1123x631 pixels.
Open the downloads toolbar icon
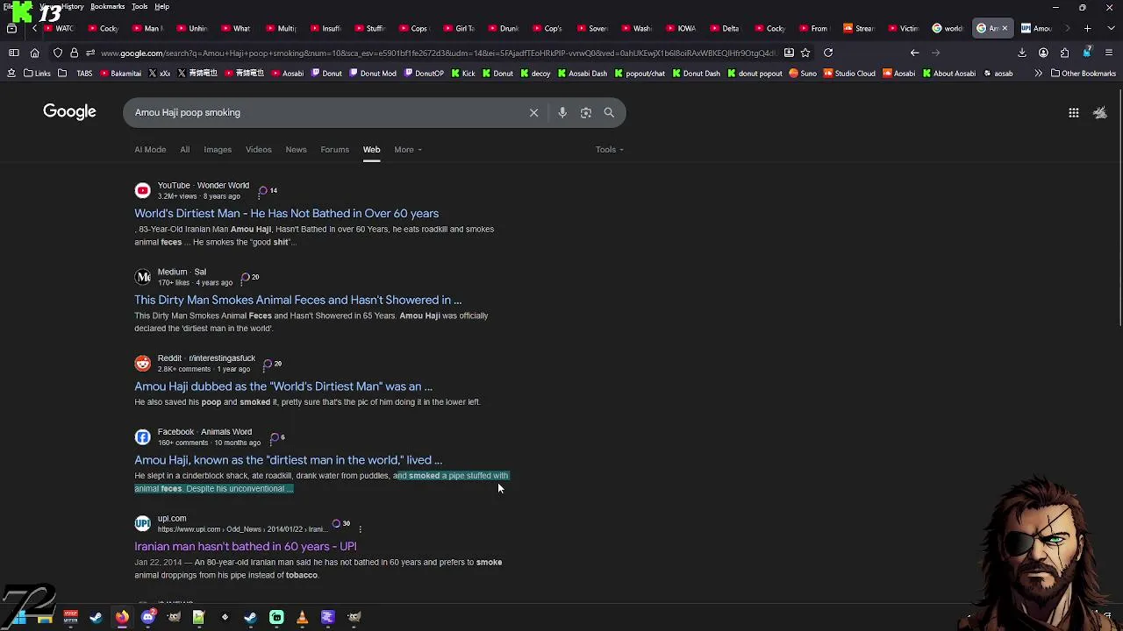tap(1022, 53)
